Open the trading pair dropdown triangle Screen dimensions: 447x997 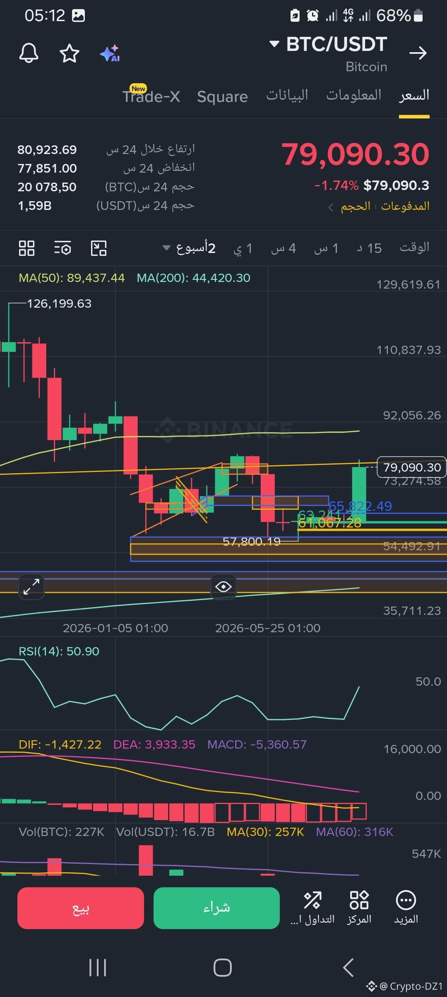click(274, 44)
